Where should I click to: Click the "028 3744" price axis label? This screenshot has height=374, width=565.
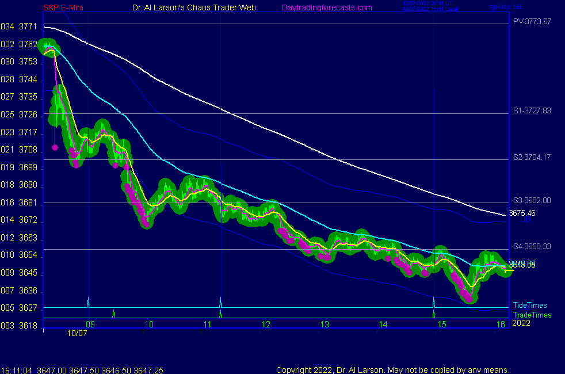pos(19,79)
